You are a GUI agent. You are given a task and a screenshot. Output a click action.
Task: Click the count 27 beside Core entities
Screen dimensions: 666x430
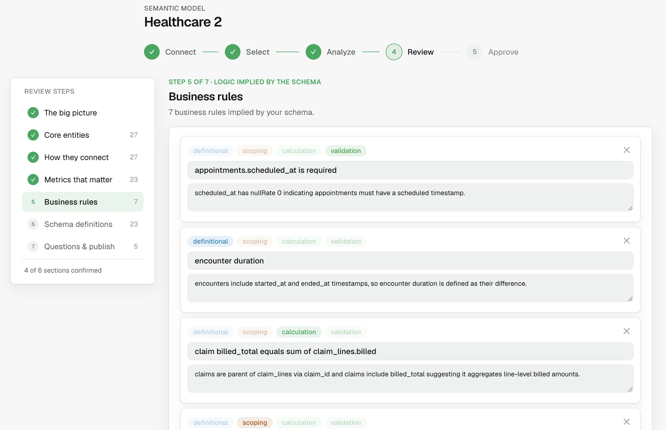point(134,135)
